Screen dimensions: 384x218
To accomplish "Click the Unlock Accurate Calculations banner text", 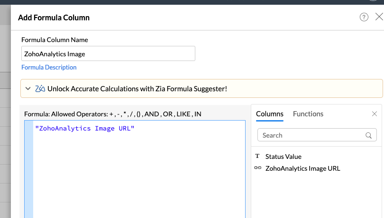I will pos(137,88).
